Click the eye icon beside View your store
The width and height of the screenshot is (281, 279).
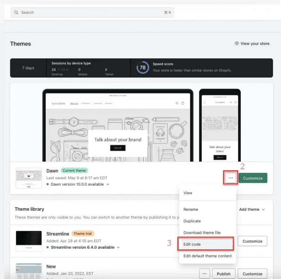(x=237, y=43)
